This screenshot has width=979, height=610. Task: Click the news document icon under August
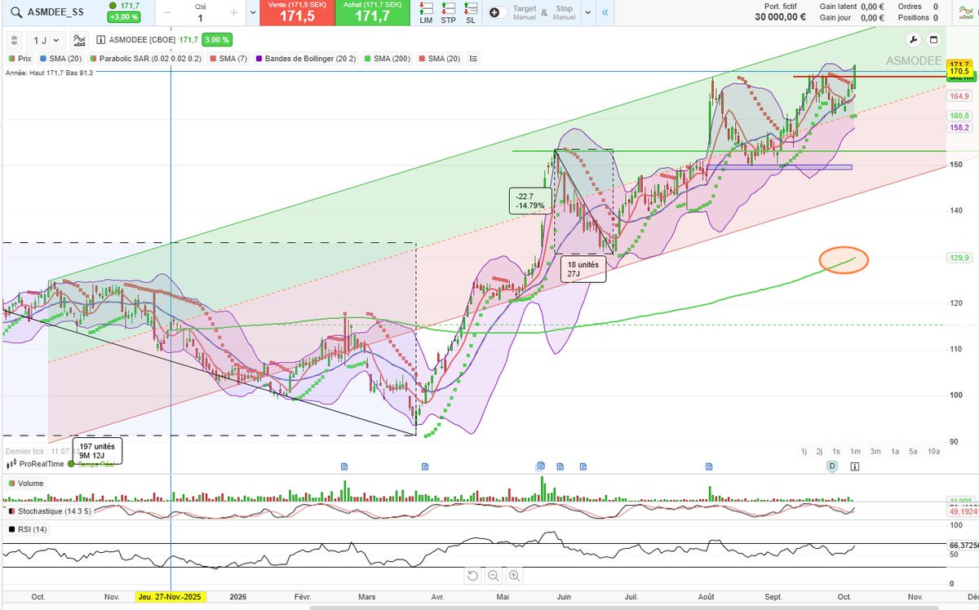[x=709, y=466]
